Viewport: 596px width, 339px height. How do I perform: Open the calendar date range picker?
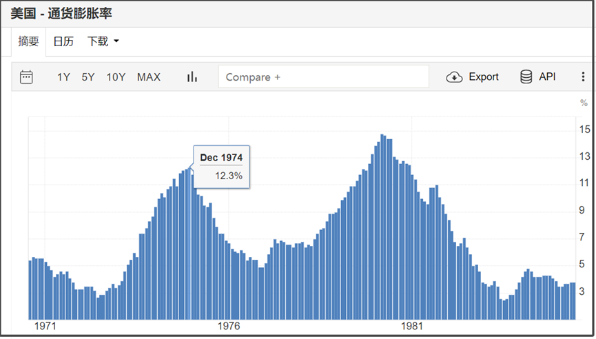(26, 77)
